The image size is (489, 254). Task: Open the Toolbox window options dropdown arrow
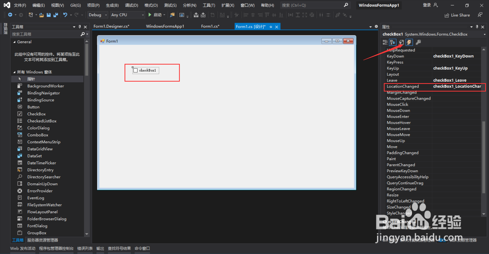click(x=74, y=27)
